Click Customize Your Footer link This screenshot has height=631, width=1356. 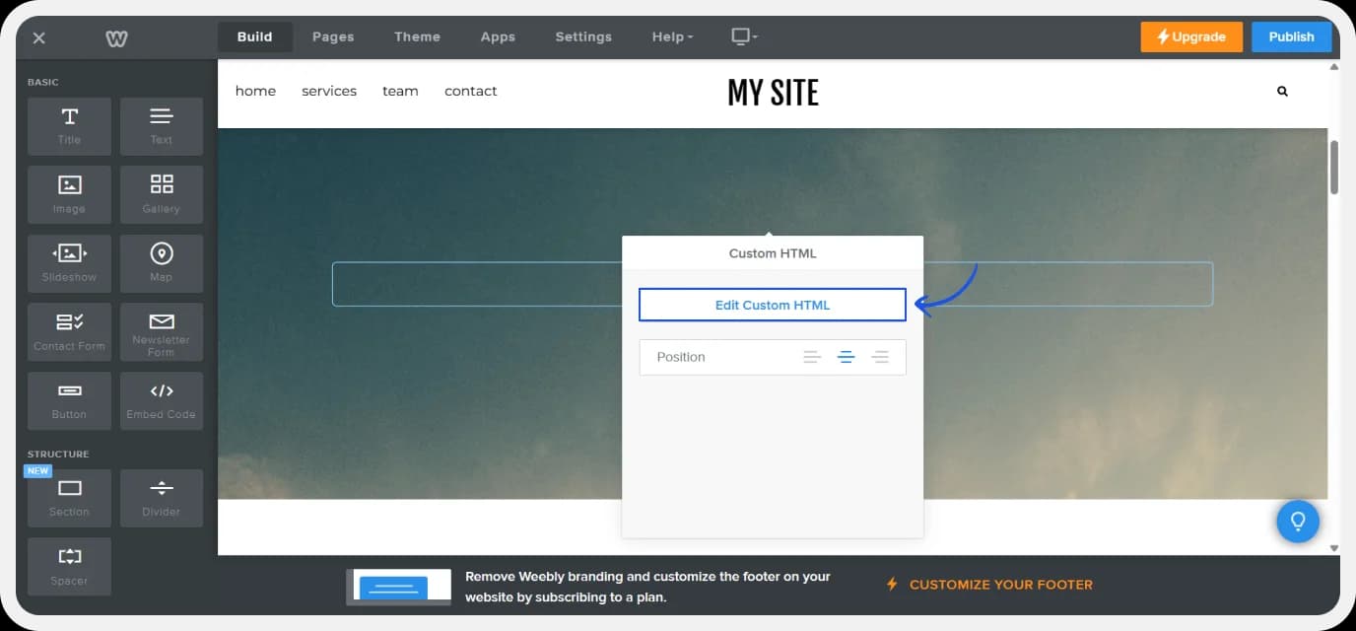[x=999, y=584]
